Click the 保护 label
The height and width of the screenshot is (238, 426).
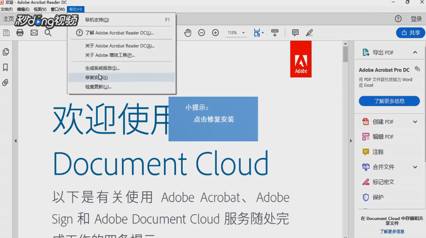(378, 197)
